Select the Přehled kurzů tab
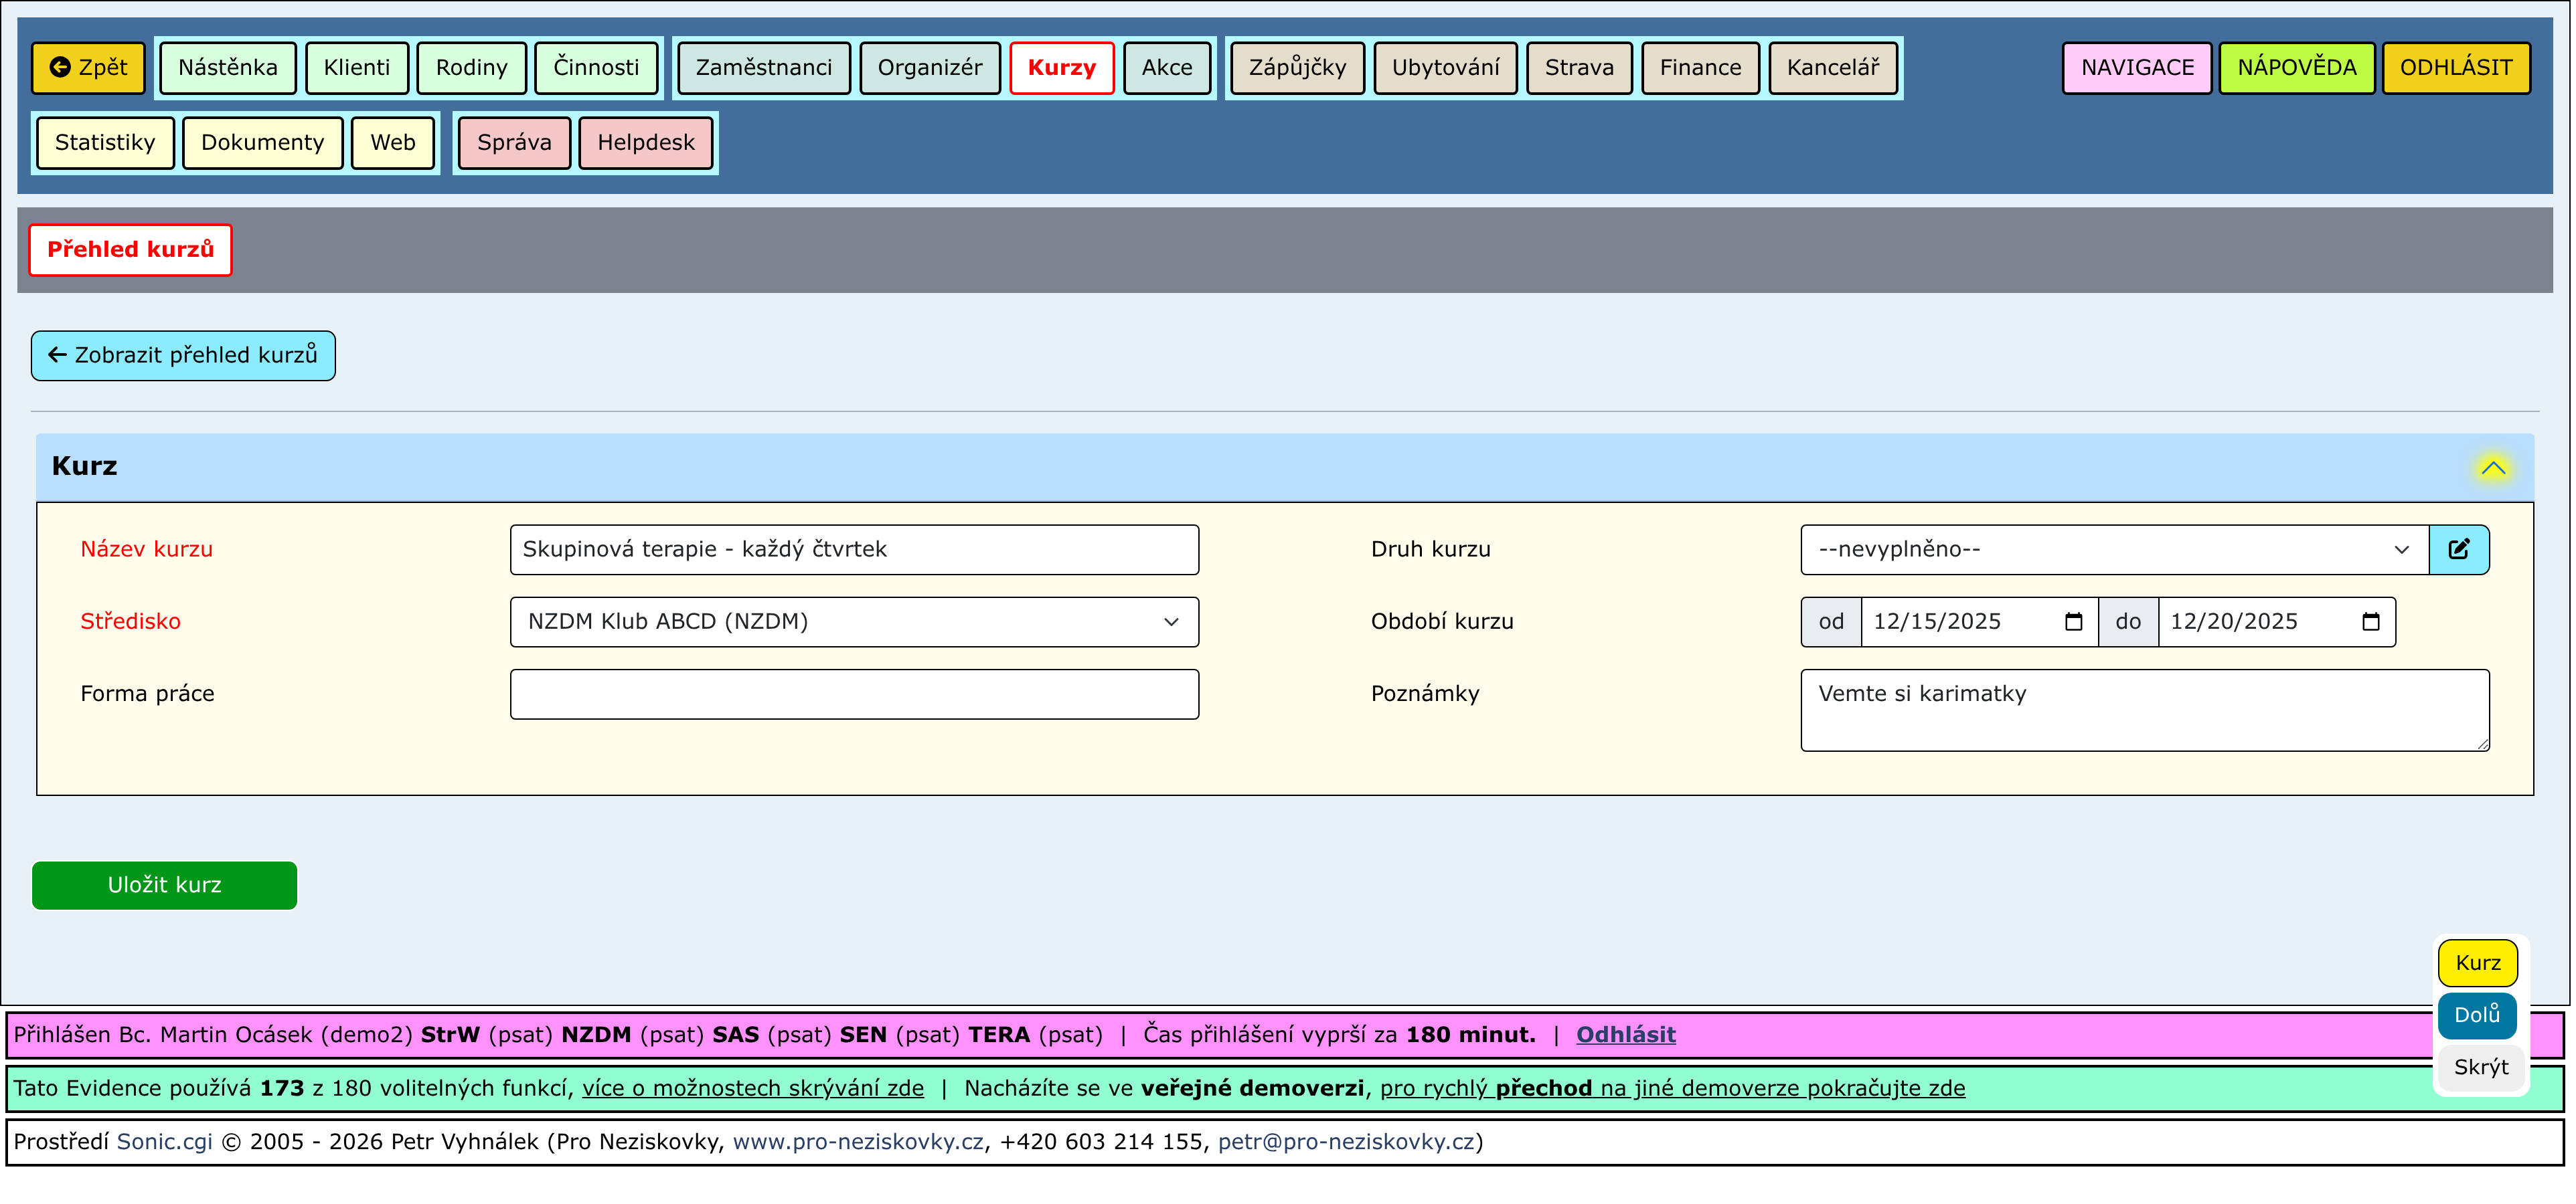 pos(130,249)
